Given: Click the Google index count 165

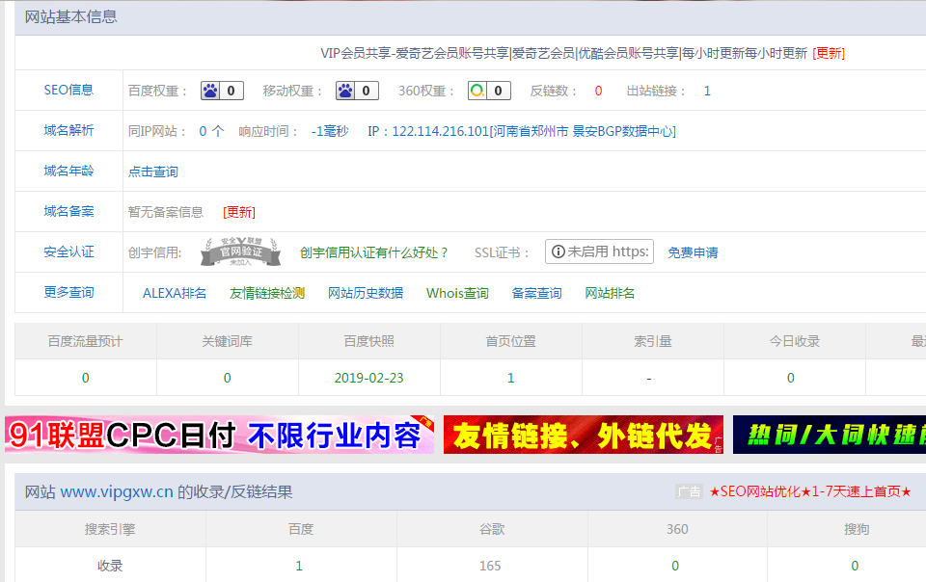Looking at the screenshot, I should click(490, 566).
